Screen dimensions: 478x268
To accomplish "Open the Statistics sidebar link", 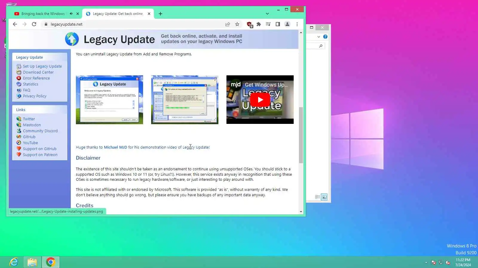I will click(30, 84).
